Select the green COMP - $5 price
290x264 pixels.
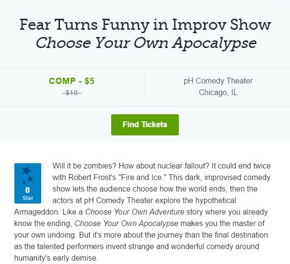(72, 81)
